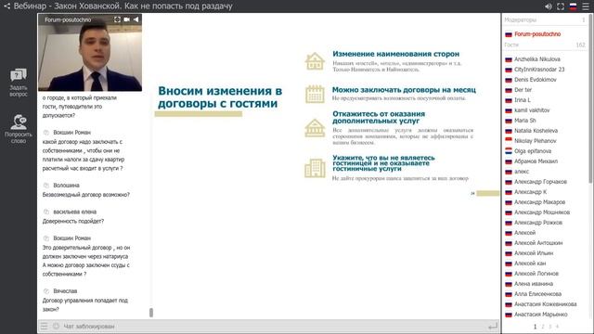Select participants page 1
Image resolution: width=594 pixels, height=334 pixels.
tap(535, 327)
